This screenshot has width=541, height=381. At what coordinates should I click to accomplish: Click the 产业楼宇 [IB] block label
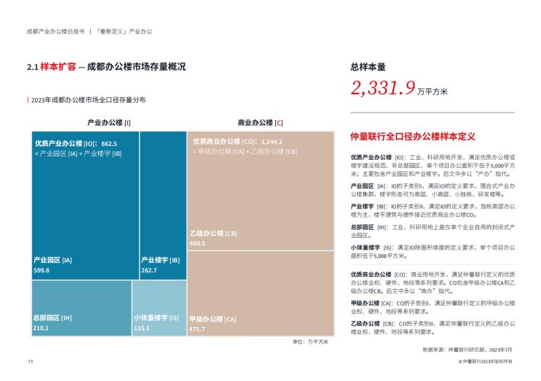click(x=161, y=260)
